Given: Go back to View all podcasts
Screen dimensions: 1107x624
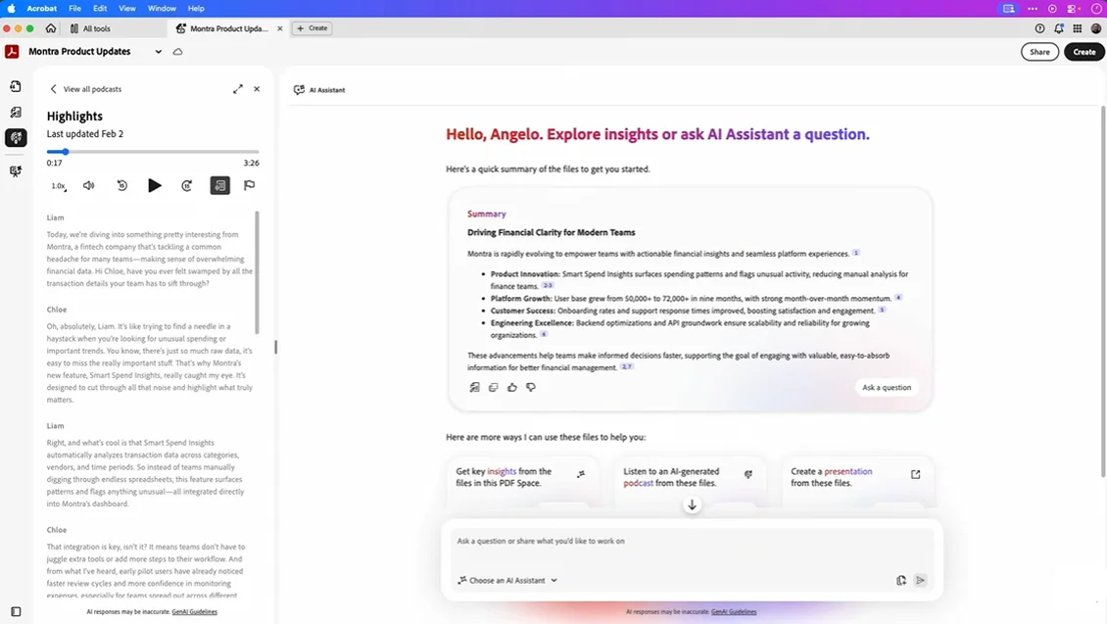Looking at the screenshot, I should 85,89.
